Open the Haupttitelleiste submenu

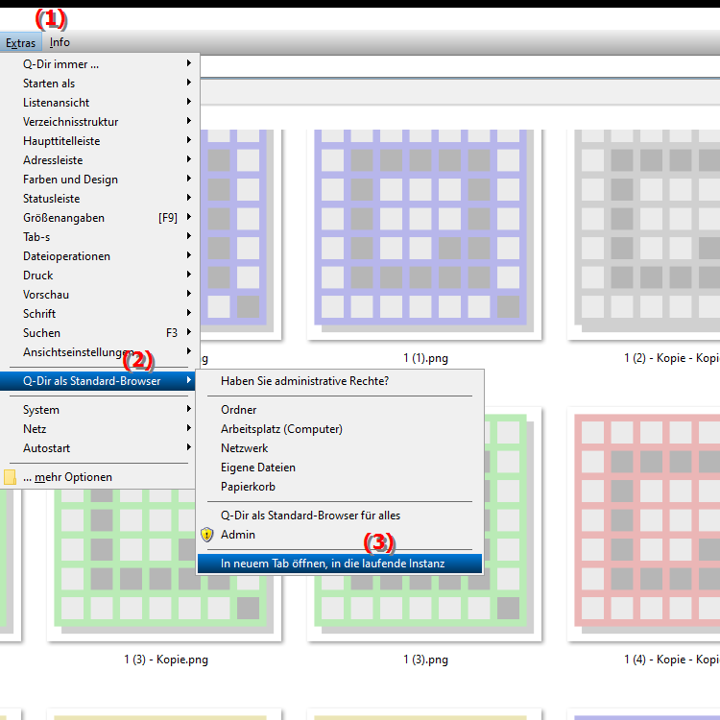pos(100,141)
